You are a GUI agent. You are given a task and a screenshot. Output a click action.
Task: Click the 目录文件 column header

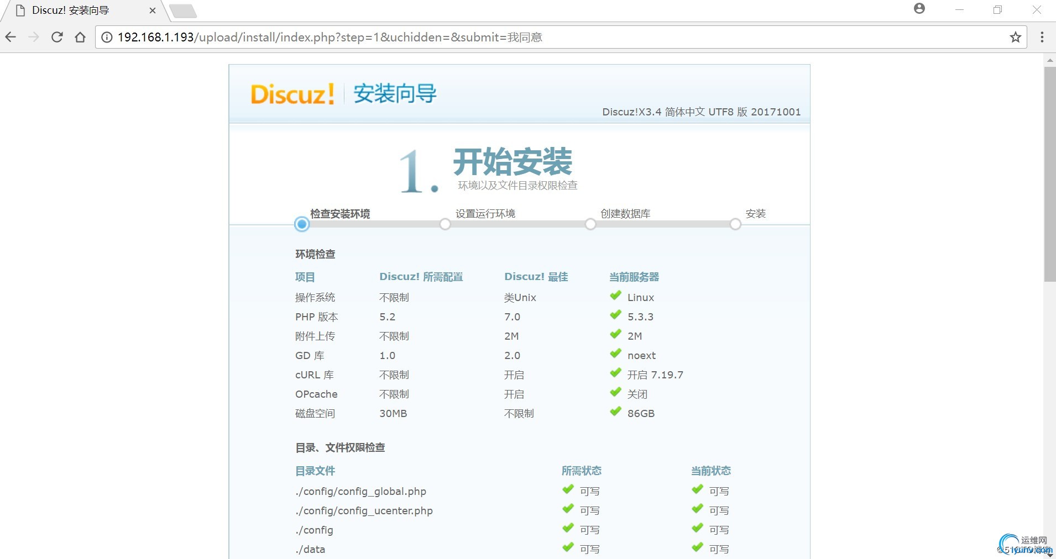tap(315, 471)
